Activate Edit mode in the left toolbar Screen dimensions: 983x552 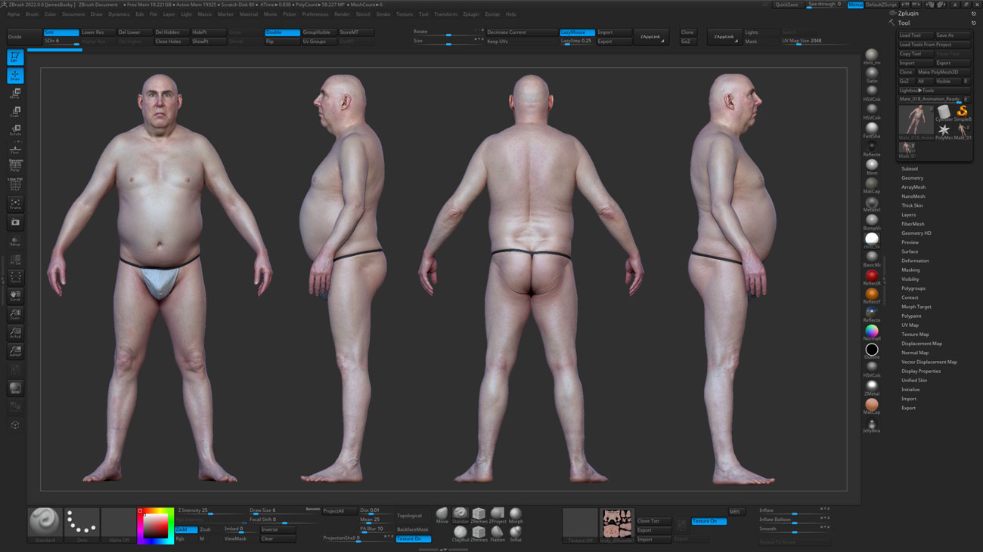click(x=15, y=57)
